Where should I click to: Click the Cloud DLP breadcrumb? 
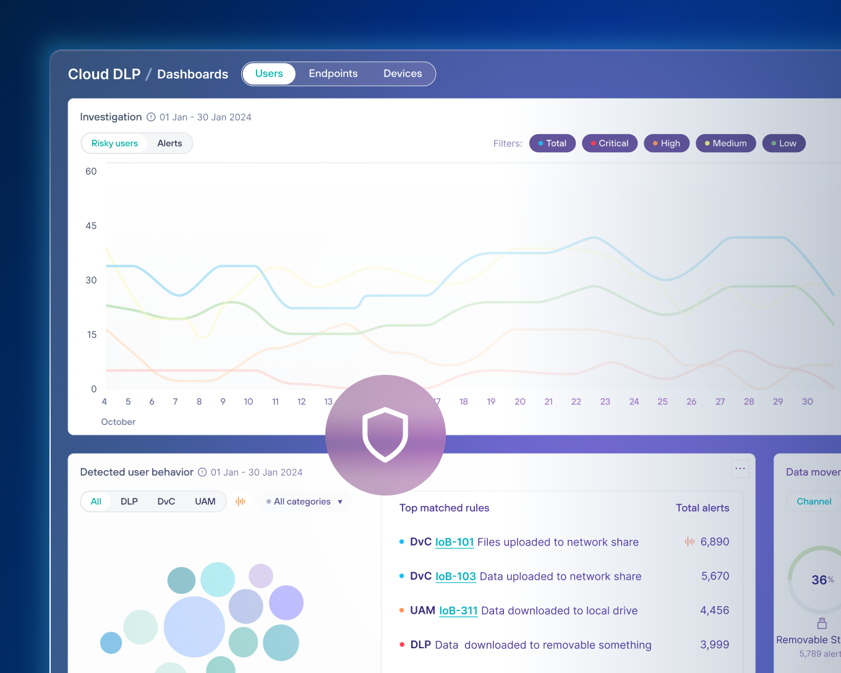tap(104, 74)
